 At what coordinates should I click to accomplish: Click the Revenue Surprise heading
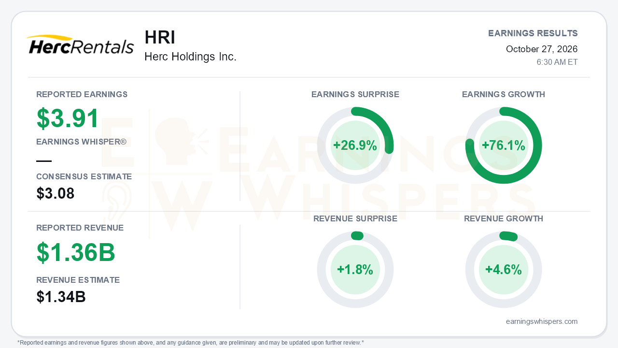click(355, 218)
